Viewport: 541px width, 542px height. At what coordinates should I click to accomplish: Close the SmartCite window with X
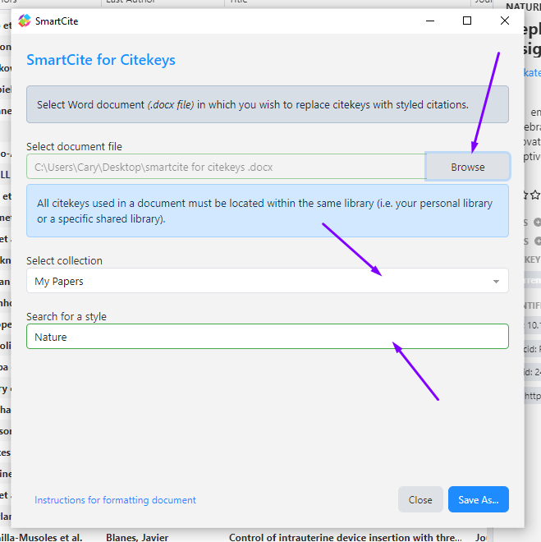click(x=505, y=21)
